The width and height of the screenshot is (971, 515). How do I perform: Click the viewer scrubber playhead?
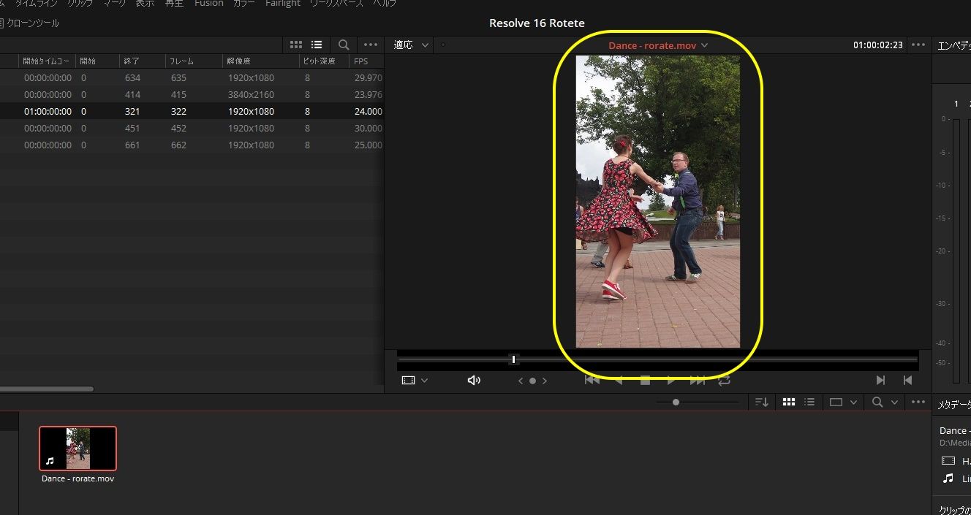tap(513, 359)
